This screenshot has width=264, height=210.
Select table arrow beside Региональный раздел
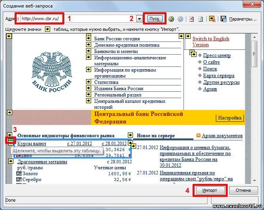click(x=88, y=94)
